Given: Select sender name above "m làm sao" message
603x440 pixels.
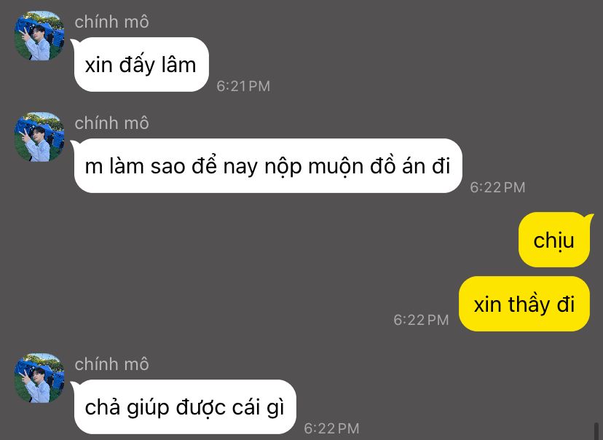Looking at the screenshot, I should pyautogui.click(x=111, y=123).
